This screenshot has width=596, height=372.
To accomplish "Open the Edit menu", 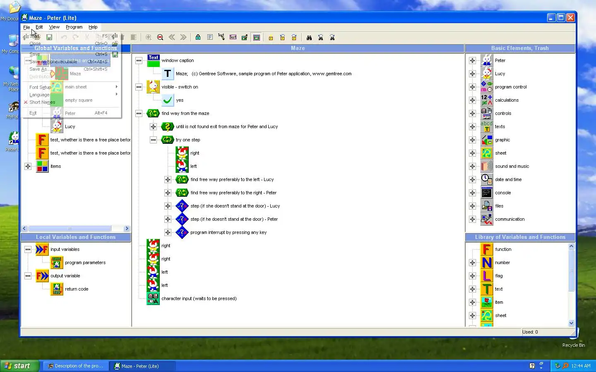I will coord(39,27).
